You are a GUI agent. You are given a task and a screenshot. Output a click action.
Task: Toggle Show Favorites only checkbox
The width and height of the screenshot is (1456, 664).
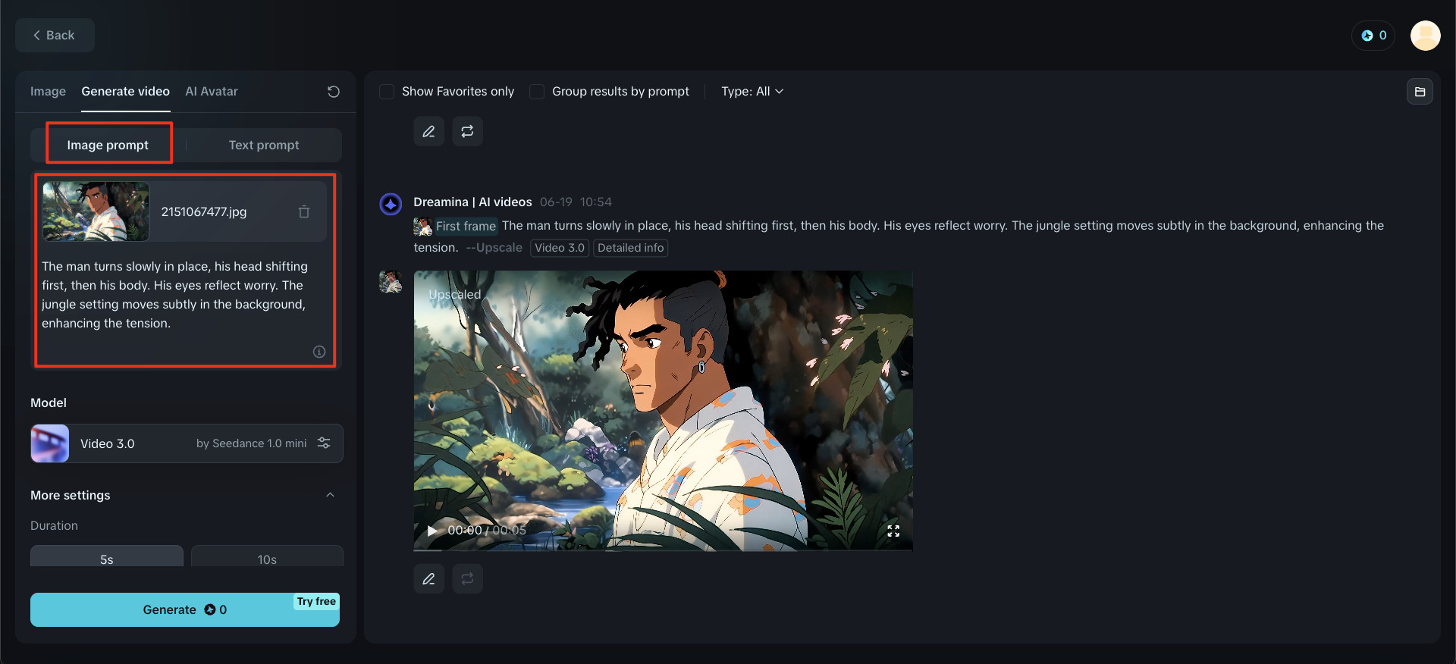387,92
